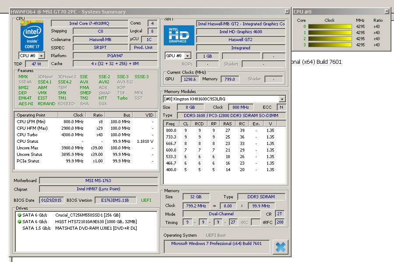Click the RAS column header
394x262 pixels.
(227, 124)
